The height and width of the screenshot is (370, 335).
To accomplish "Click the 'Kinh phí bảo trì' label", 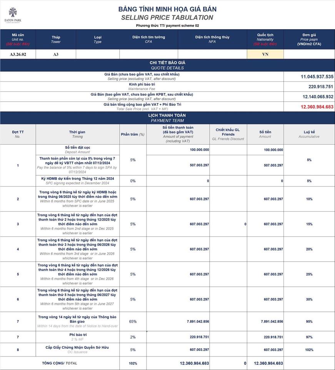I will click(142, 84).
